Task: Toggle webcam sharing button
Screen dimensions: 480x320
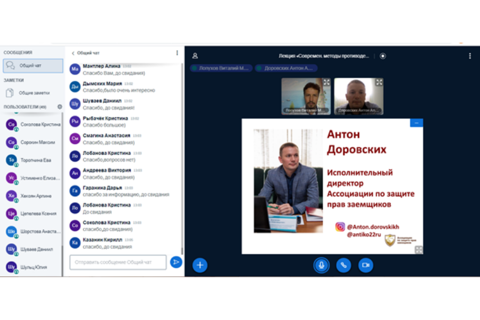Action: click(366, 265)
